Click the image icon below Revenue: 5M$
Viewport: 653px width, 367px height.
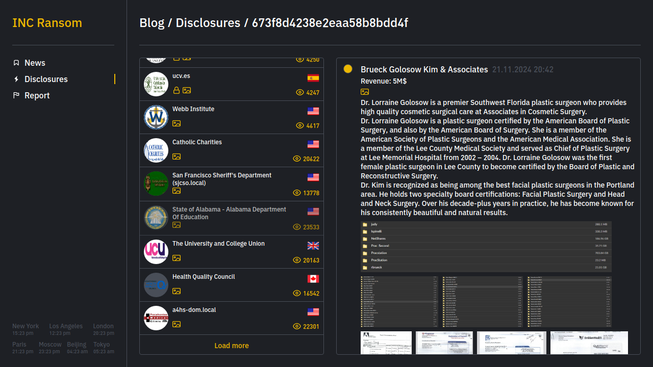pos(365,92)
